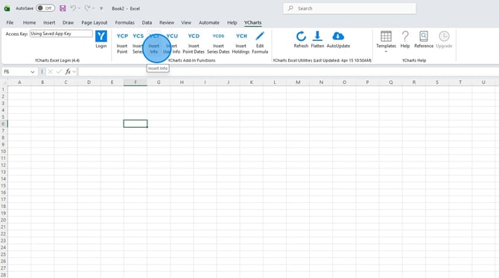Click the Undo arrow

(73, 8)
